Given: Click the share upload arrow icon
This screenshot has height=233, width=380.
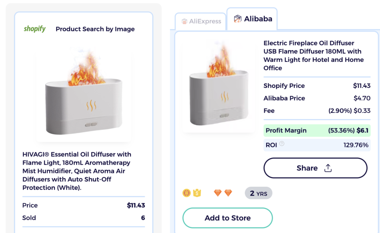Looking at the screenshot, I should tap(328, 168).
